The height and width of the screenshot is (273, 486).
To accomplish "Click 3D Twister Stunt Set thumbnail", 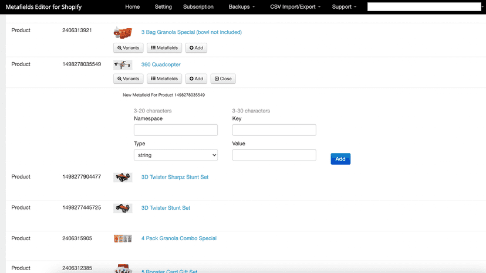I will coord(123,209).
